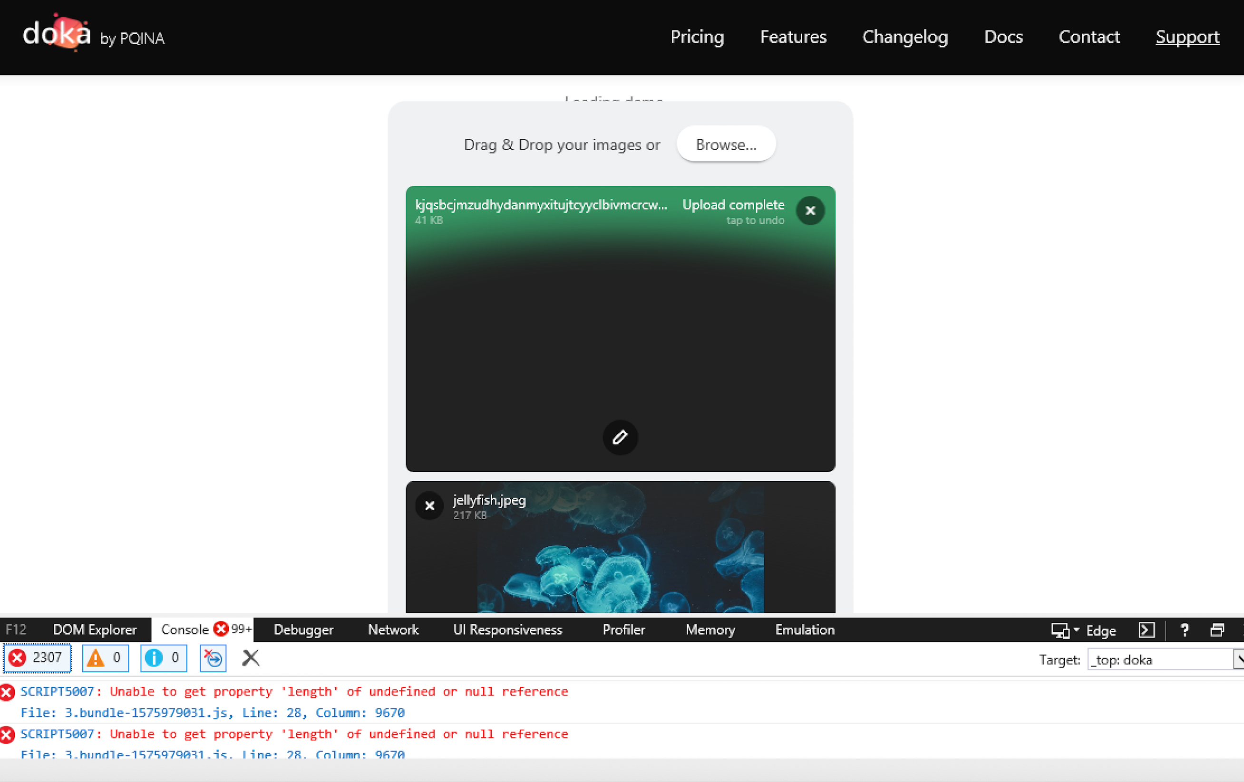Image resolution: width=1244 pixels, height=782 pixels.
Task: Click the doka by PQINA logo
Action: (94, 34)
